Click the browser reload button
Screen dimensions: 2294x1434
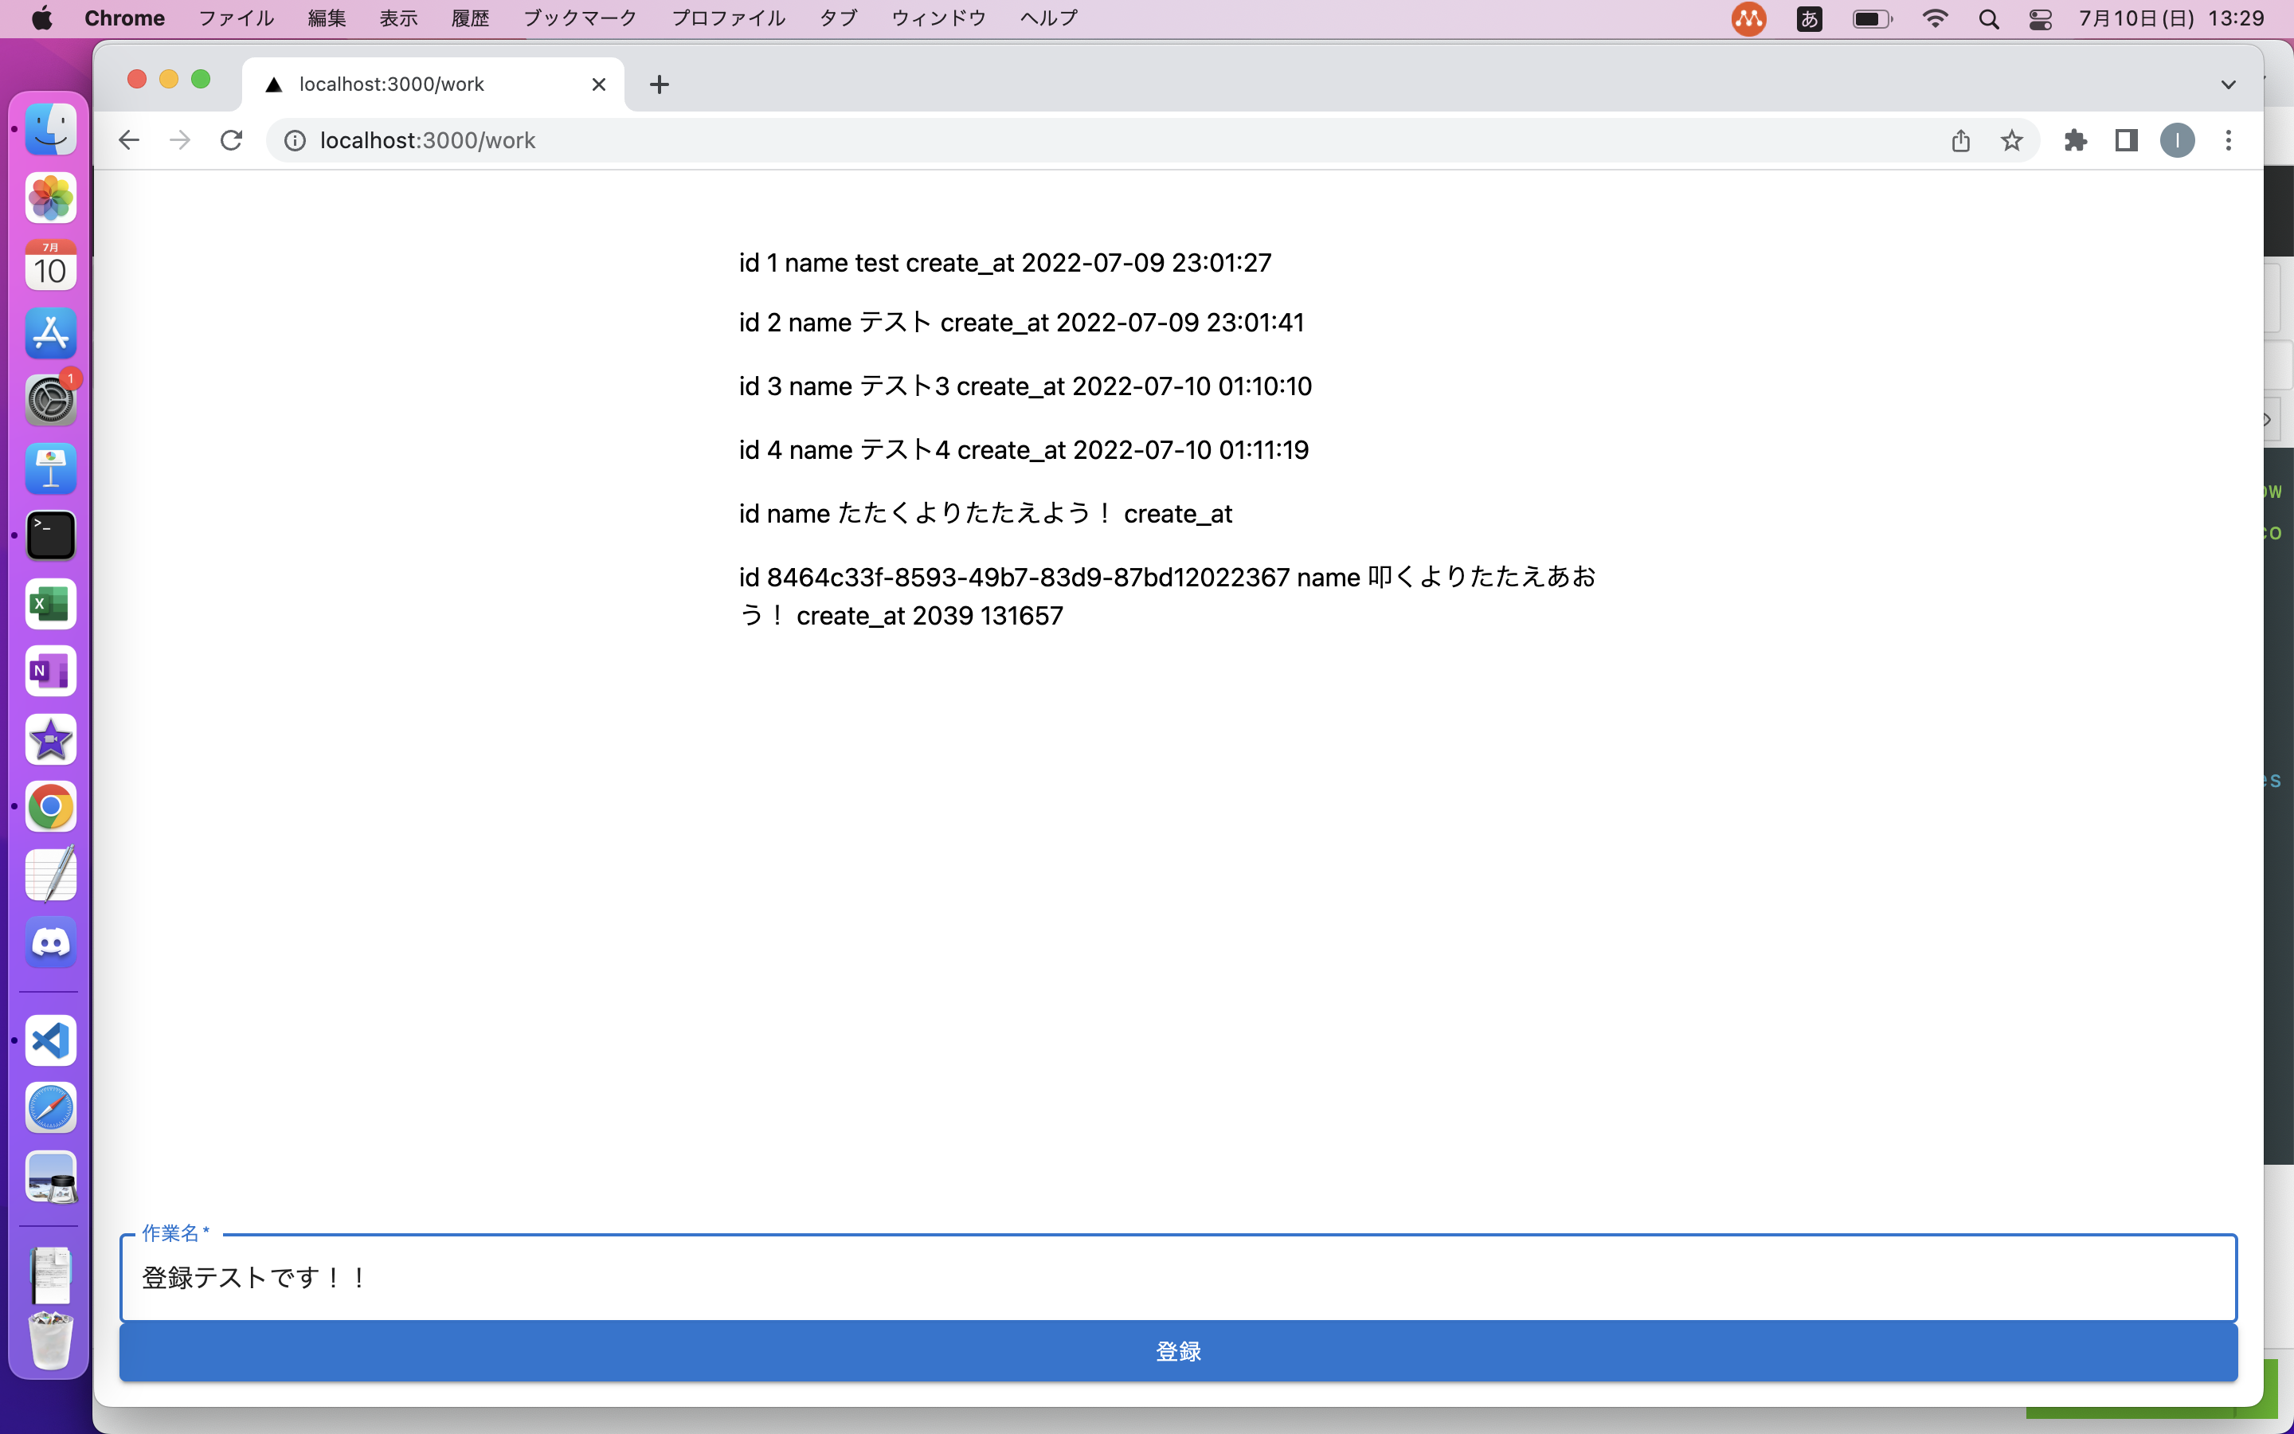coord(231,140)
